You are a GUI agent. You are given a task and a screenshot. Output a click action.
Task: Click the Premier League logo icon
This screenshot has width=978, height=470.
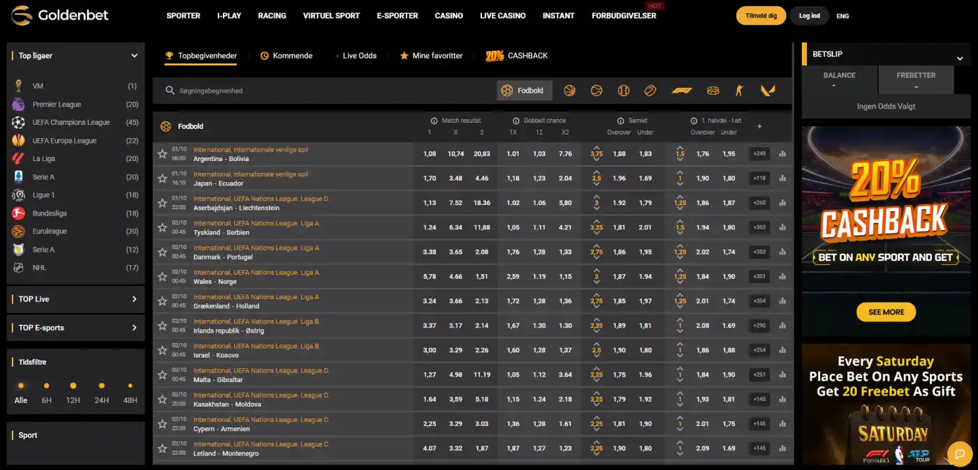tap(18, 105)
